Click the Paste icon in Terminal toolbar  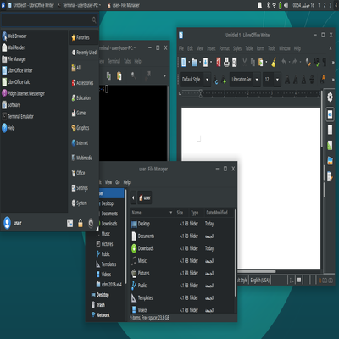coord(119,75)
